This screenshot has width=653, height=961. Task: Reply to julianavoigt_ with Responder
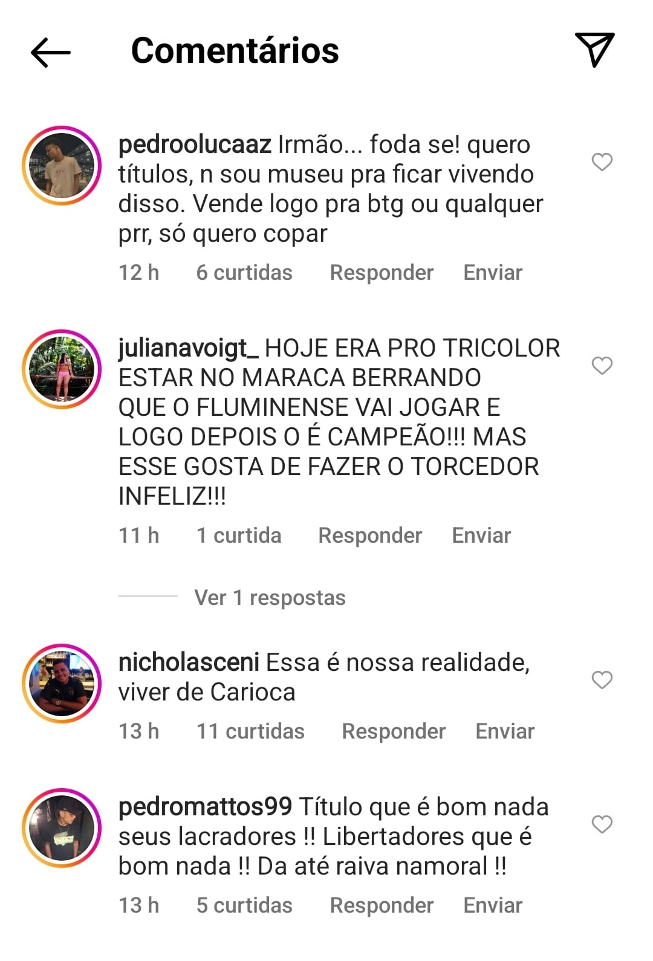[370, 536]
